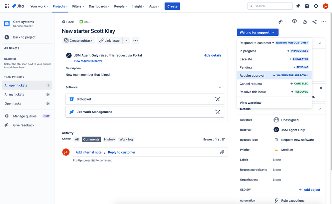The height and width of the screenshot is (204, 332).
Task: Select Require approval transition
Action: (x=275, y=76)
